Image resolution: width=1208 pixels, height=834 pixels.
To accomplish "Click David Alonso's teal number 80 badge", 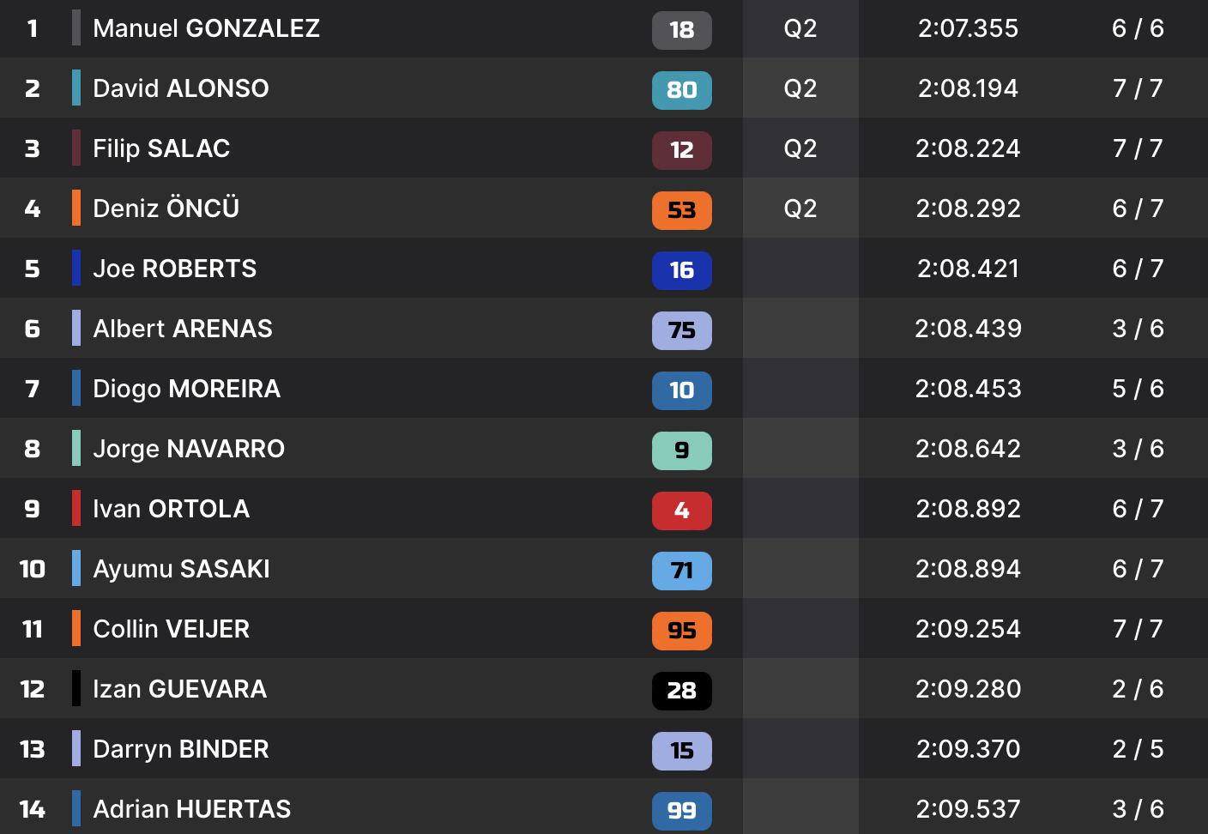I will (x=681, y=90).
